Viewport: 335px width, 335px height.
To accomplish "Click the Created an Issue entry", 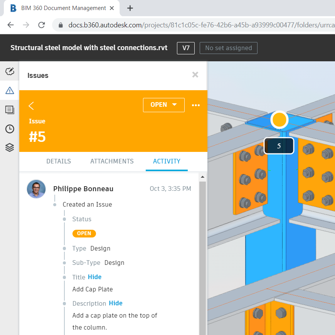I will click(88, 204).
